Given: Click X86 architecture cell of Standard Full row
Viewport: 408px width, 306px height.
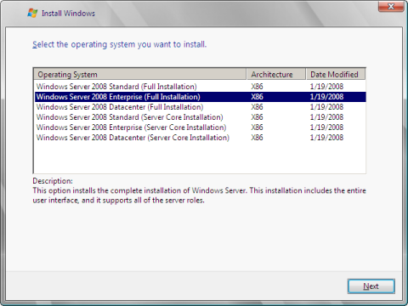Looking at the screenshot, I should [257, 87].
